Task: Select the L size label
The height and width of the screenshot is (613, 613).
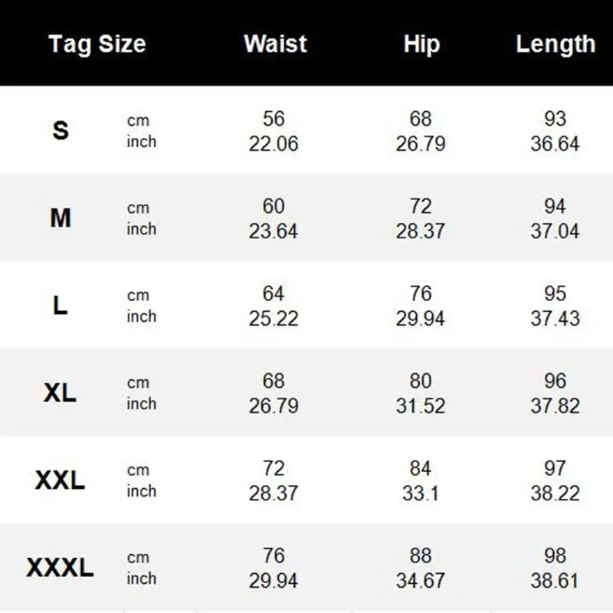Action: (61, 306)
